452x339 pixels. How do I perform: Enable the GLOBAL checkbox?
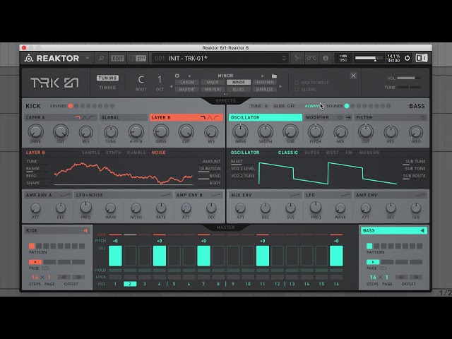pyautogui.click(x=297, y=90)
